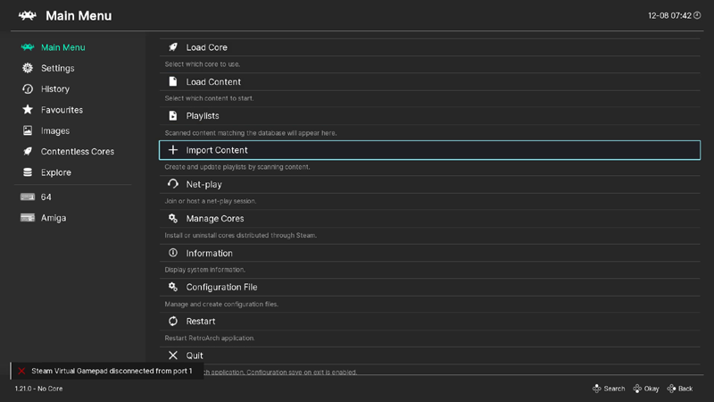
Task: Click the Quit X icon
Action: (173, 356)
